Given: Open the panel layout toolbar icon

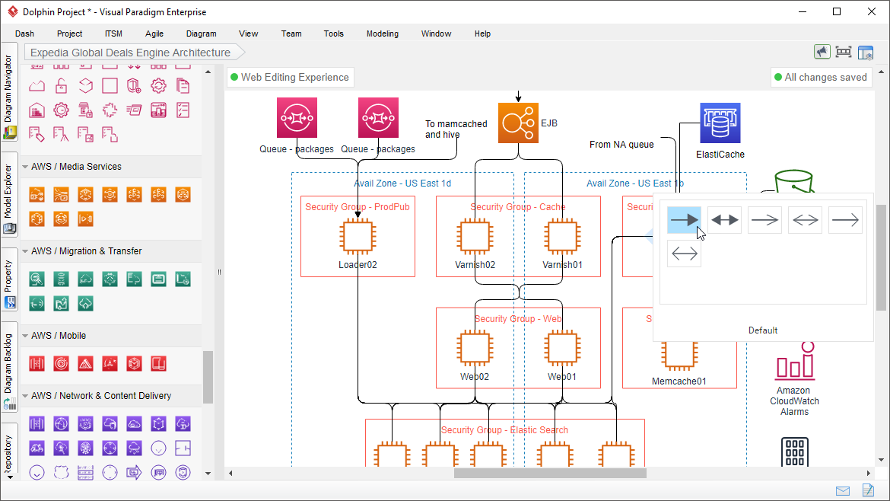Looking at the screenshot, I should (866, 53).
